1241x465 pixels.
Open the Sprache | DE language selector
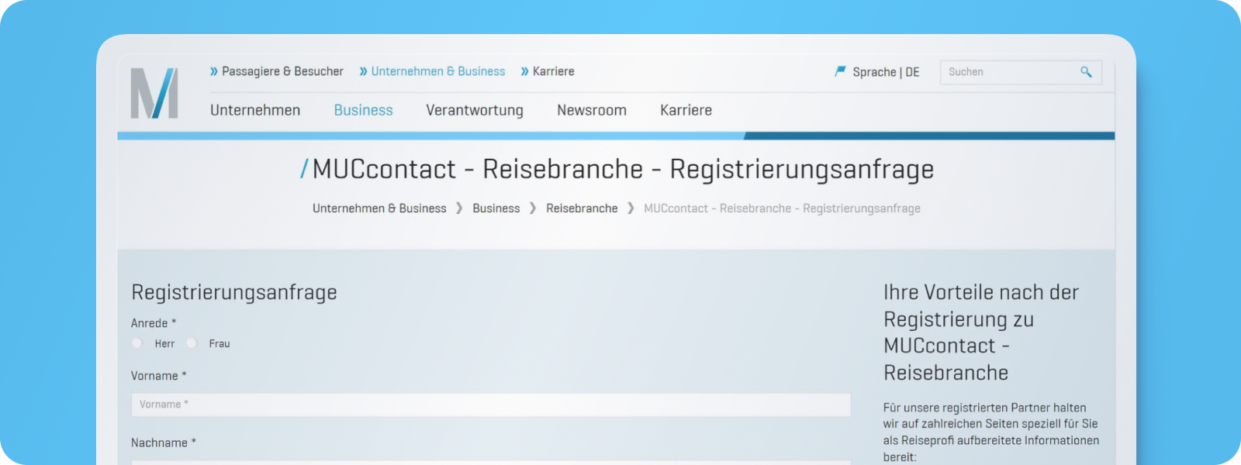point(886,72)
